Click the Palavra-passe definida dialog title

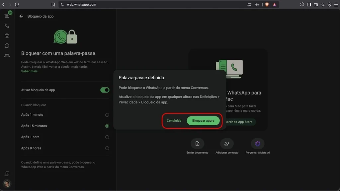point(141,78)
